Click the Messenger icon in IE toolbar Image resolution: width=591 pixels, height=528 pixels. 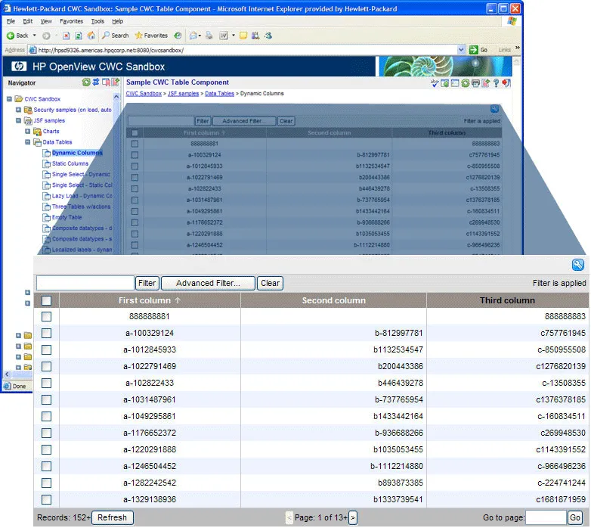pyautogui.click(x=268, y=36)
